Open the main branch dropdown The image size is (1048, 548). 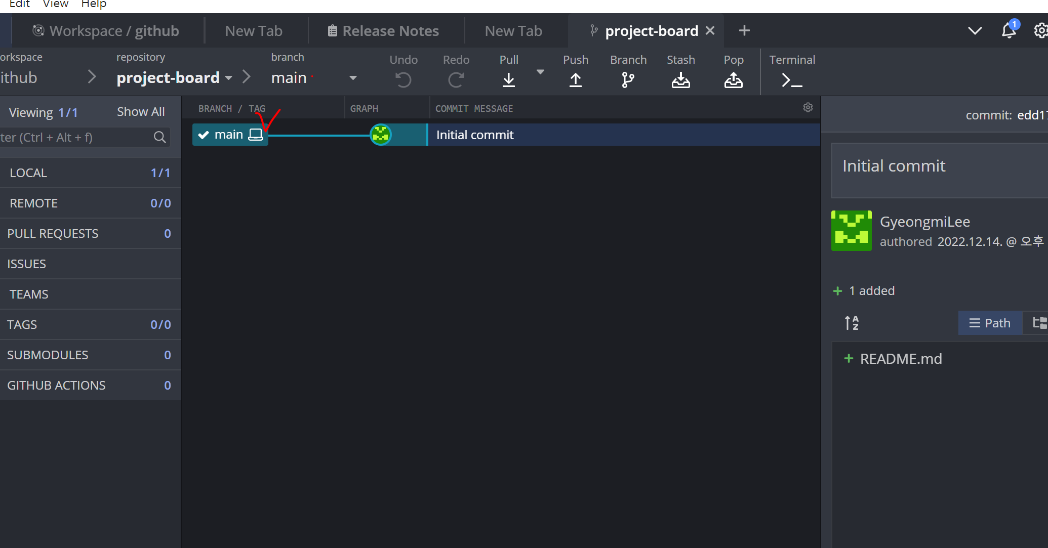353,78
